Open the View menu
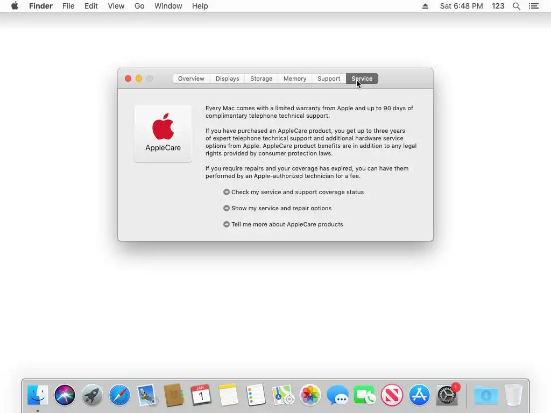This screenshot has height=413, width=551. pos(116,6)
